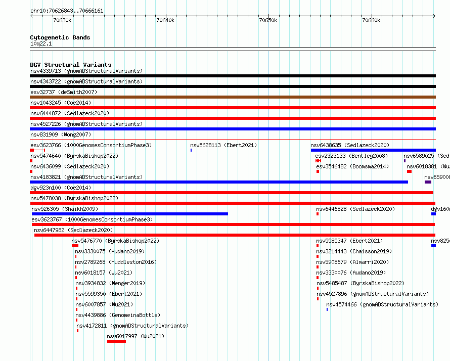450x361 pixels.
Task: Click the dgv923n100 Coe2014 label
Action: (x=61, y=188)
